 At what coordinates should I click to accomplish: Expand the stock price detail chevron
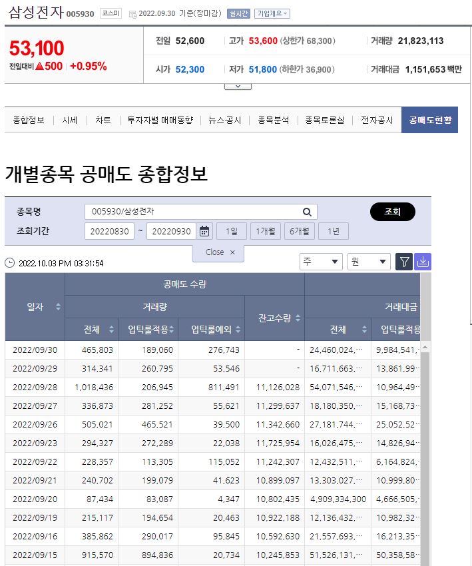[238, 87]
